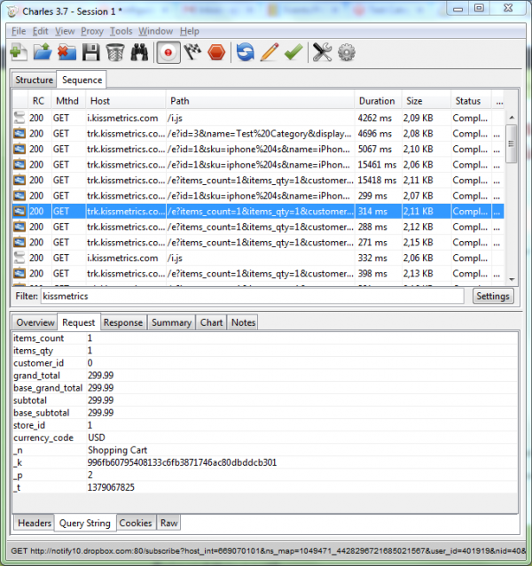Open the File menu

19,31
